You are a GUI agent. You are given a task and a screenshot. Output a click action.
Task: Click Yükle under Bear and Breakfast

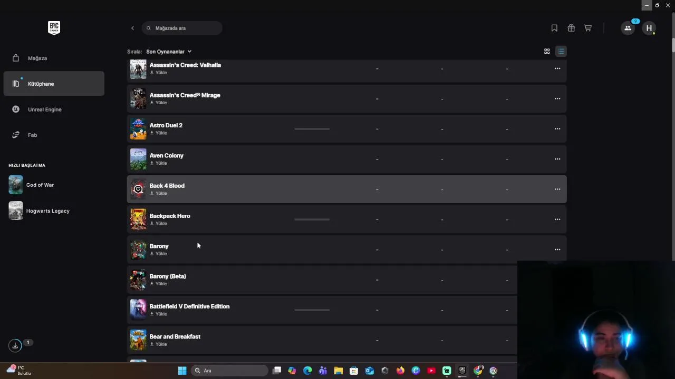(x=158, y=344)
